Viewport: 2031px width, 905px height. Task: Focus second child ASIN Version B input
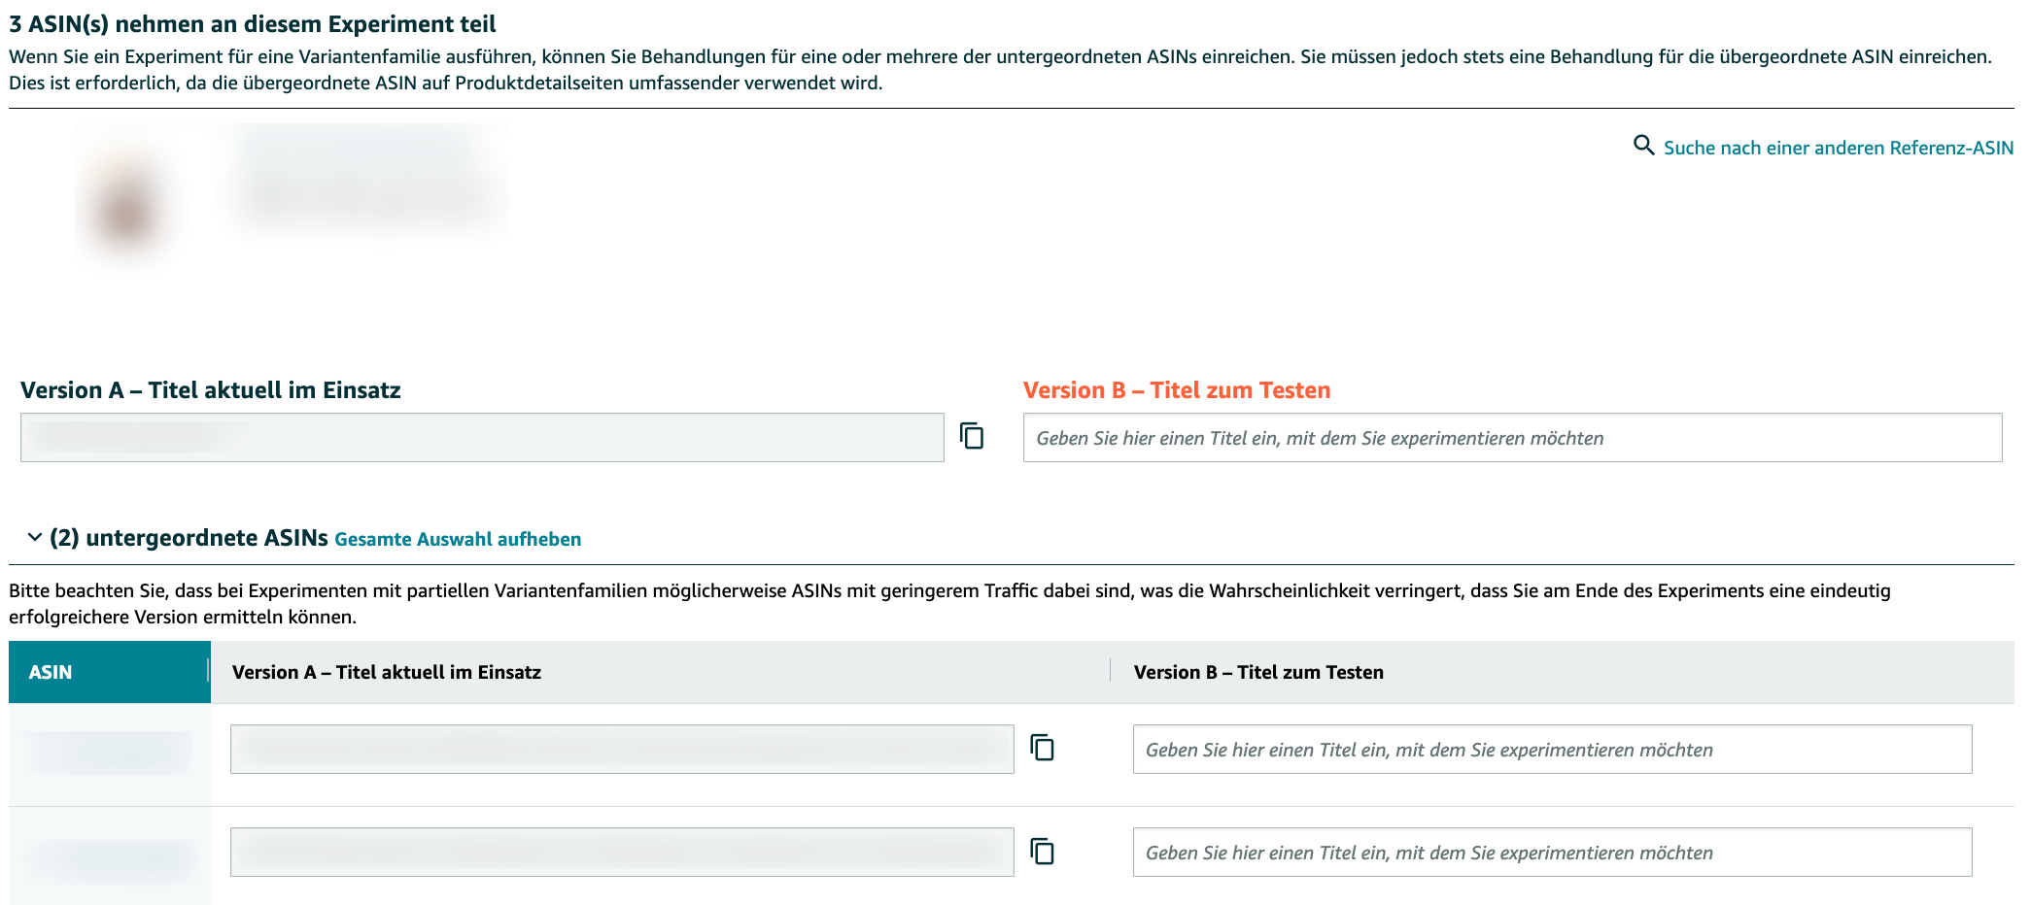tap(1552, 853)
